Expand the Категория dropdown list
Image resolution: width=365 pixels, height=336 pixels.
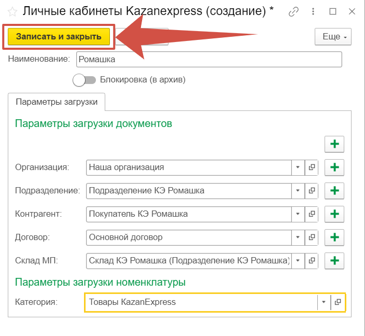click(324, 302)
